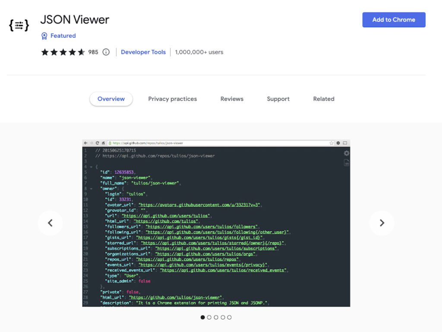Click the JSON Viewer title heading
The height and width of the screenshot is (332, 442).
[75, 20]
